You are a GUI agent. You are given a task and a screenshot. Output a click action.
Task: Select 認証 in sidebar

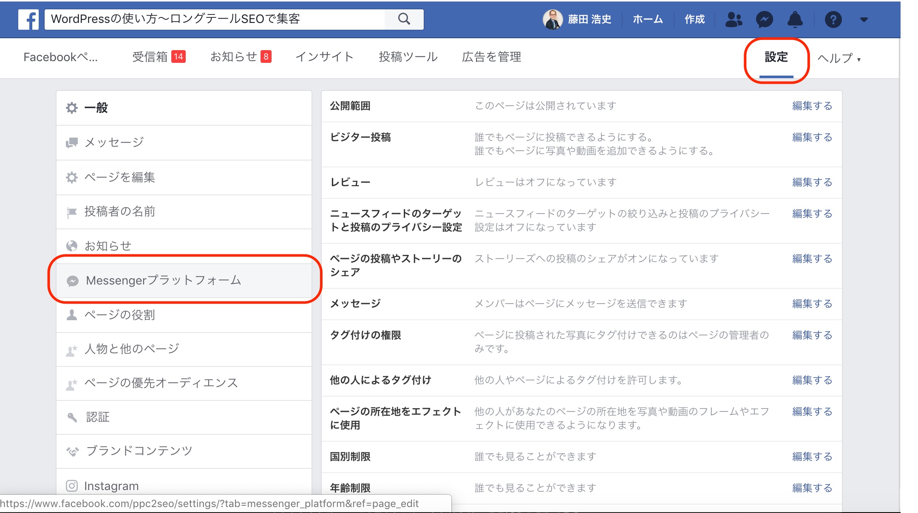click(184, 417)
